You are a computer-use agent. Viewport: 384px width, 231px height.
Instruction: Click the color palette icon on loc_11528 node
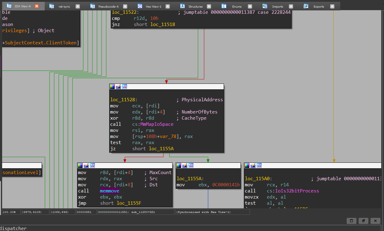click(x=112, y=87)
